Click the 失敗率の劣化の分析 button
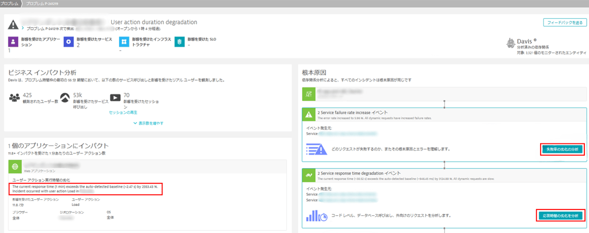 562,149
